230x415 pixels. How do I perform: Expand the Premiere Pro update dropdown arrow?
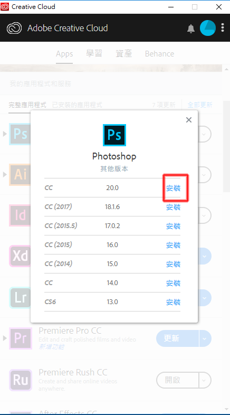(x=205, y=338)
